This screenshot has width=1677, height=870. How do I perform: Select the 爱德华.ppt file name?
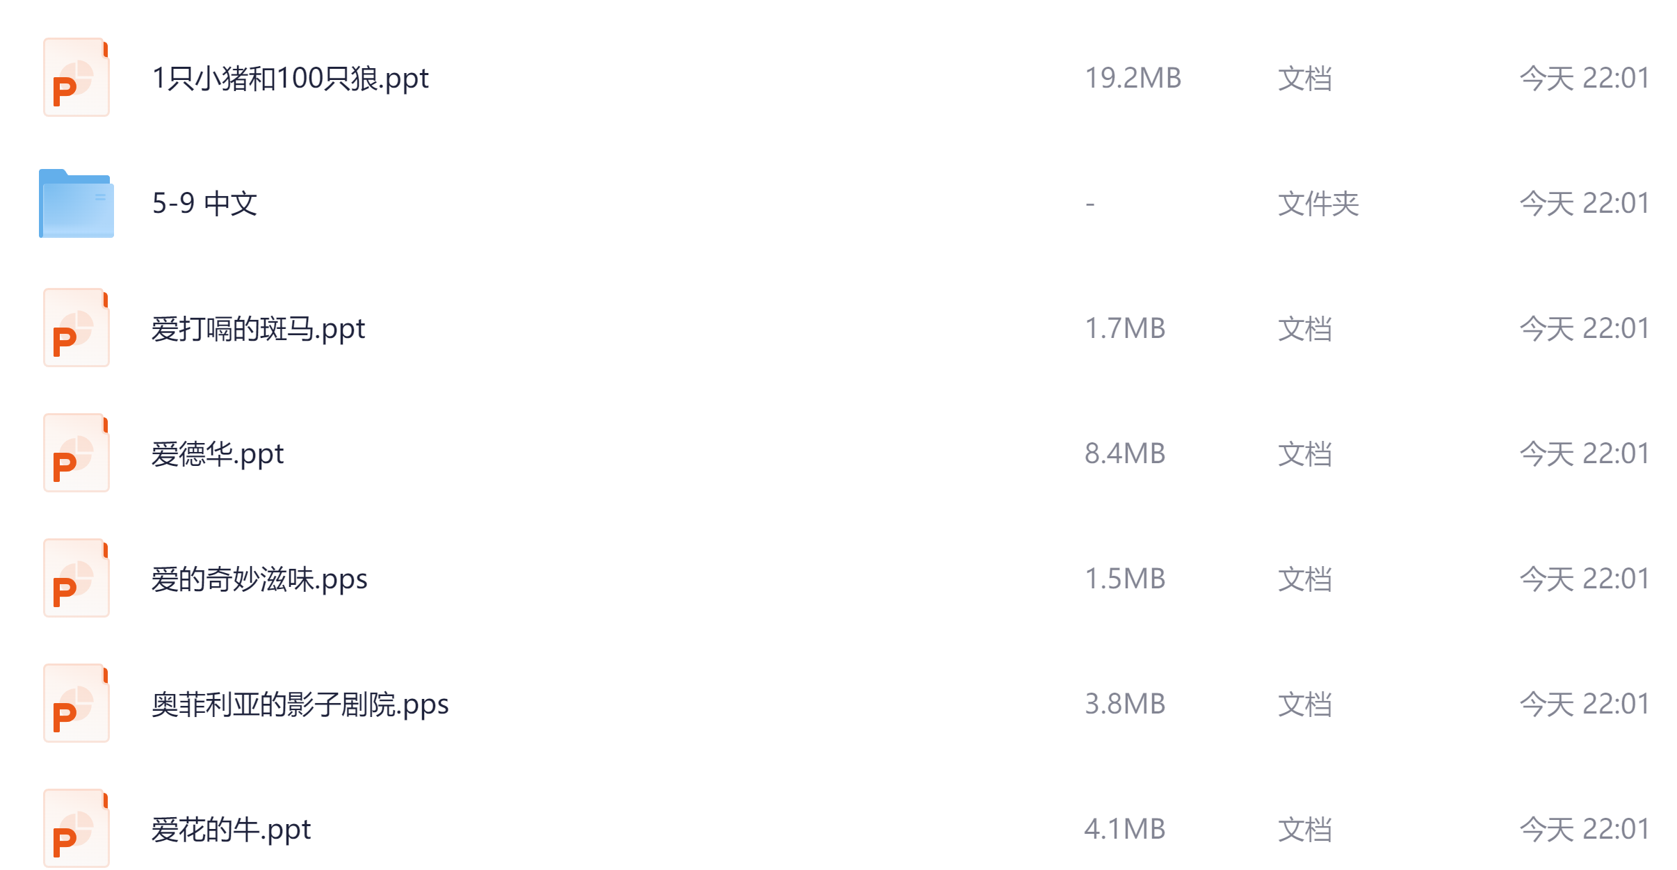tap(218, 453)
